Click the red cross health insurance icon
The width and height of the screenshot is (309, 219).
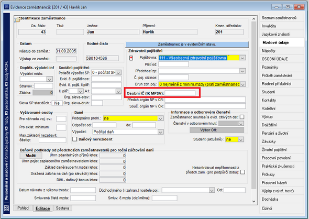pyautogui.click(x=131, y=58)
